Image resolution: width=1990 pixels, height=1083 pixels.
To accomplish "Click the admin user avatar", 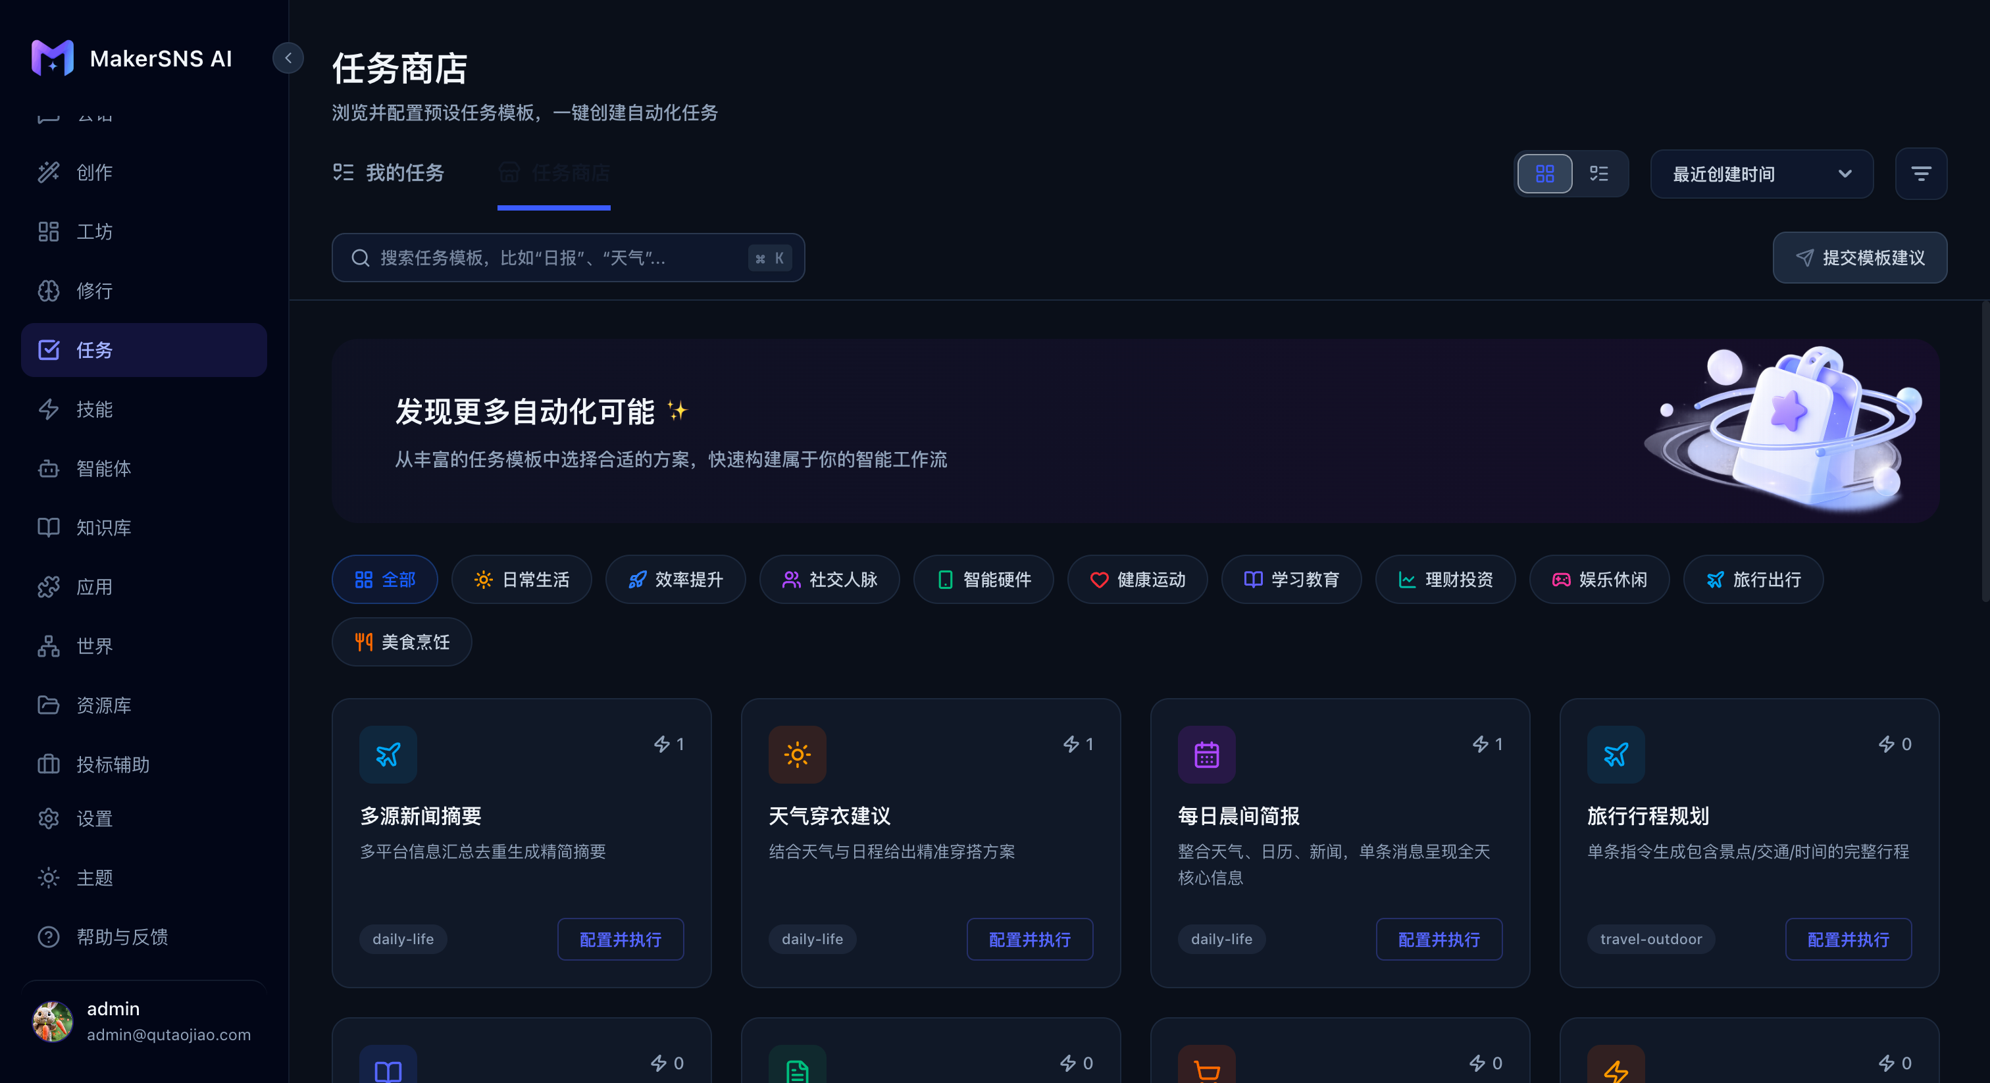I will tap(53, 1021).
